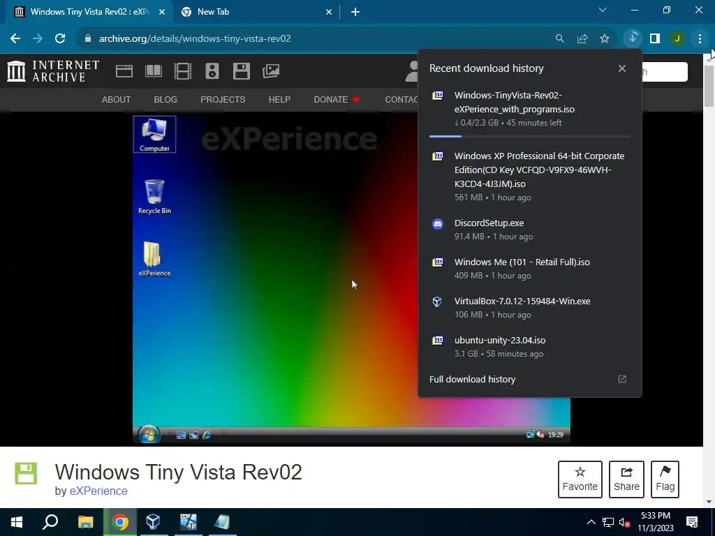Click the DONATE link

click(336, 99)
